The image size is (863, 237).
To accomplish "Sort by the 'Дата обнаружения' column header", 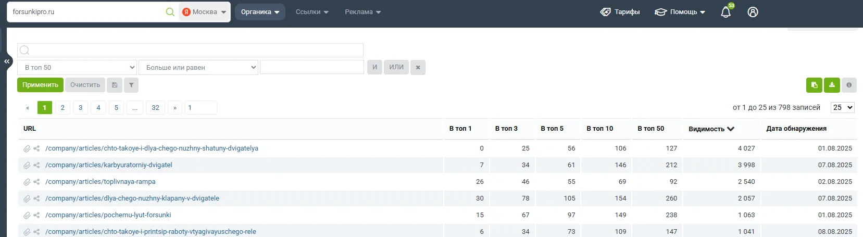I will pos(796,129).
